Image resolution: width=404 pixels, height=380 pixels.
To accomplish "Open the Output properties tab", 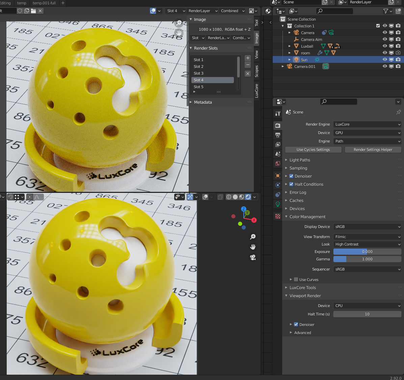I will coord(278,135).
